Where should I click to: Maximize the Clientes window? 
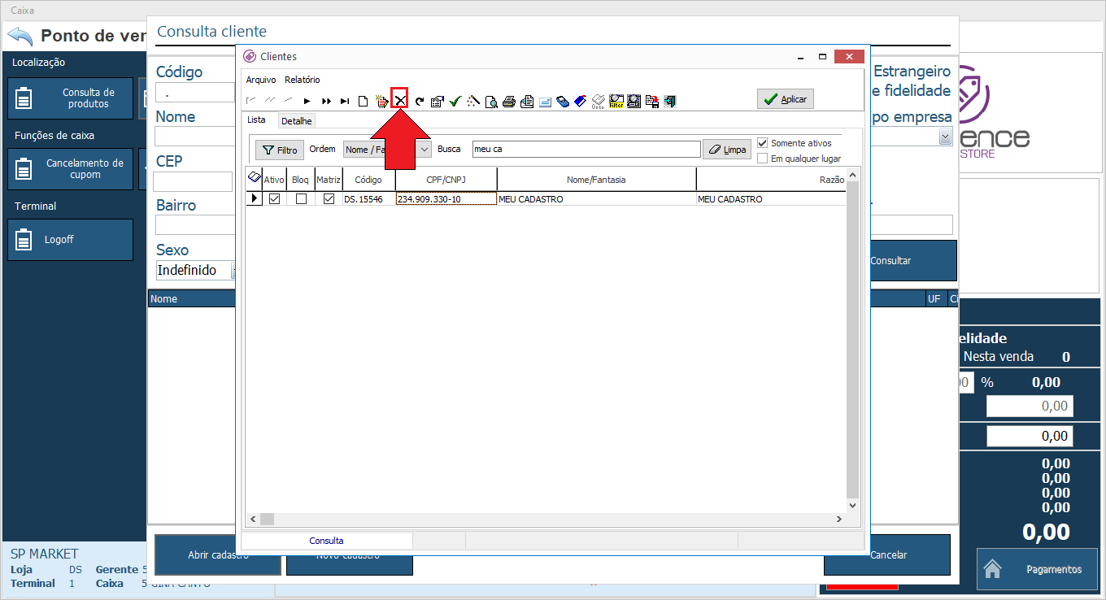click(x=822, y=56)
